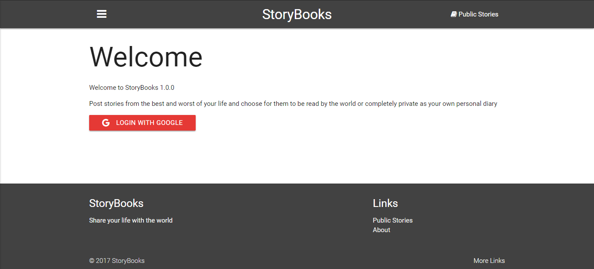Click the "© 2017 StoryBooks" copyright text

pos(117,261)
